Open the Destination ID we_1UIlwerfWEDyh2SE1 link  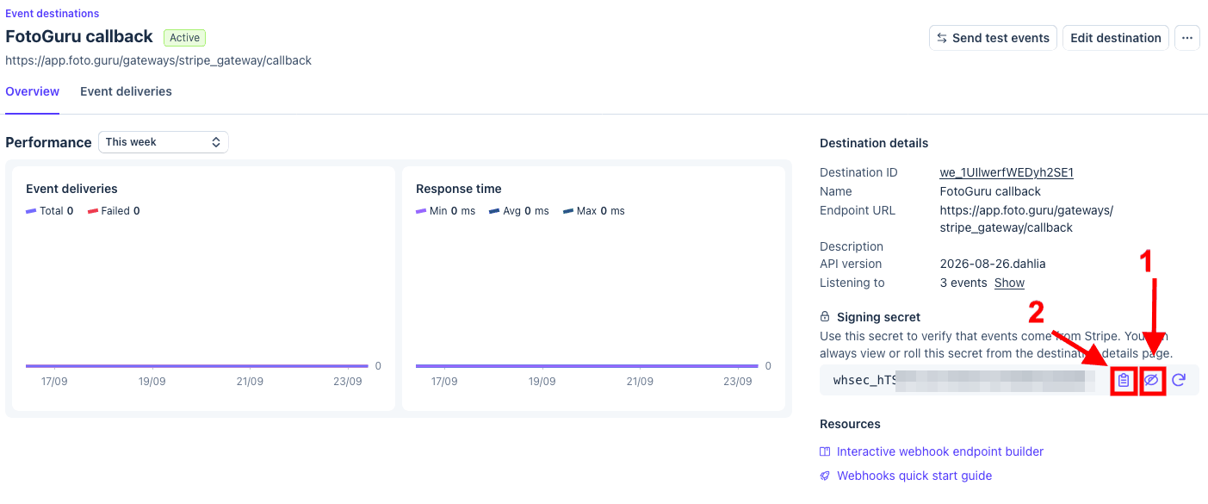(1007, 172)
